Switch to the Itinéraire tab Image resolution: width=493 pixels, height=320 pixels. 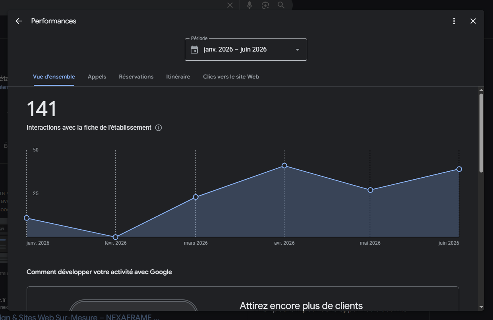[x=178, y=77]
